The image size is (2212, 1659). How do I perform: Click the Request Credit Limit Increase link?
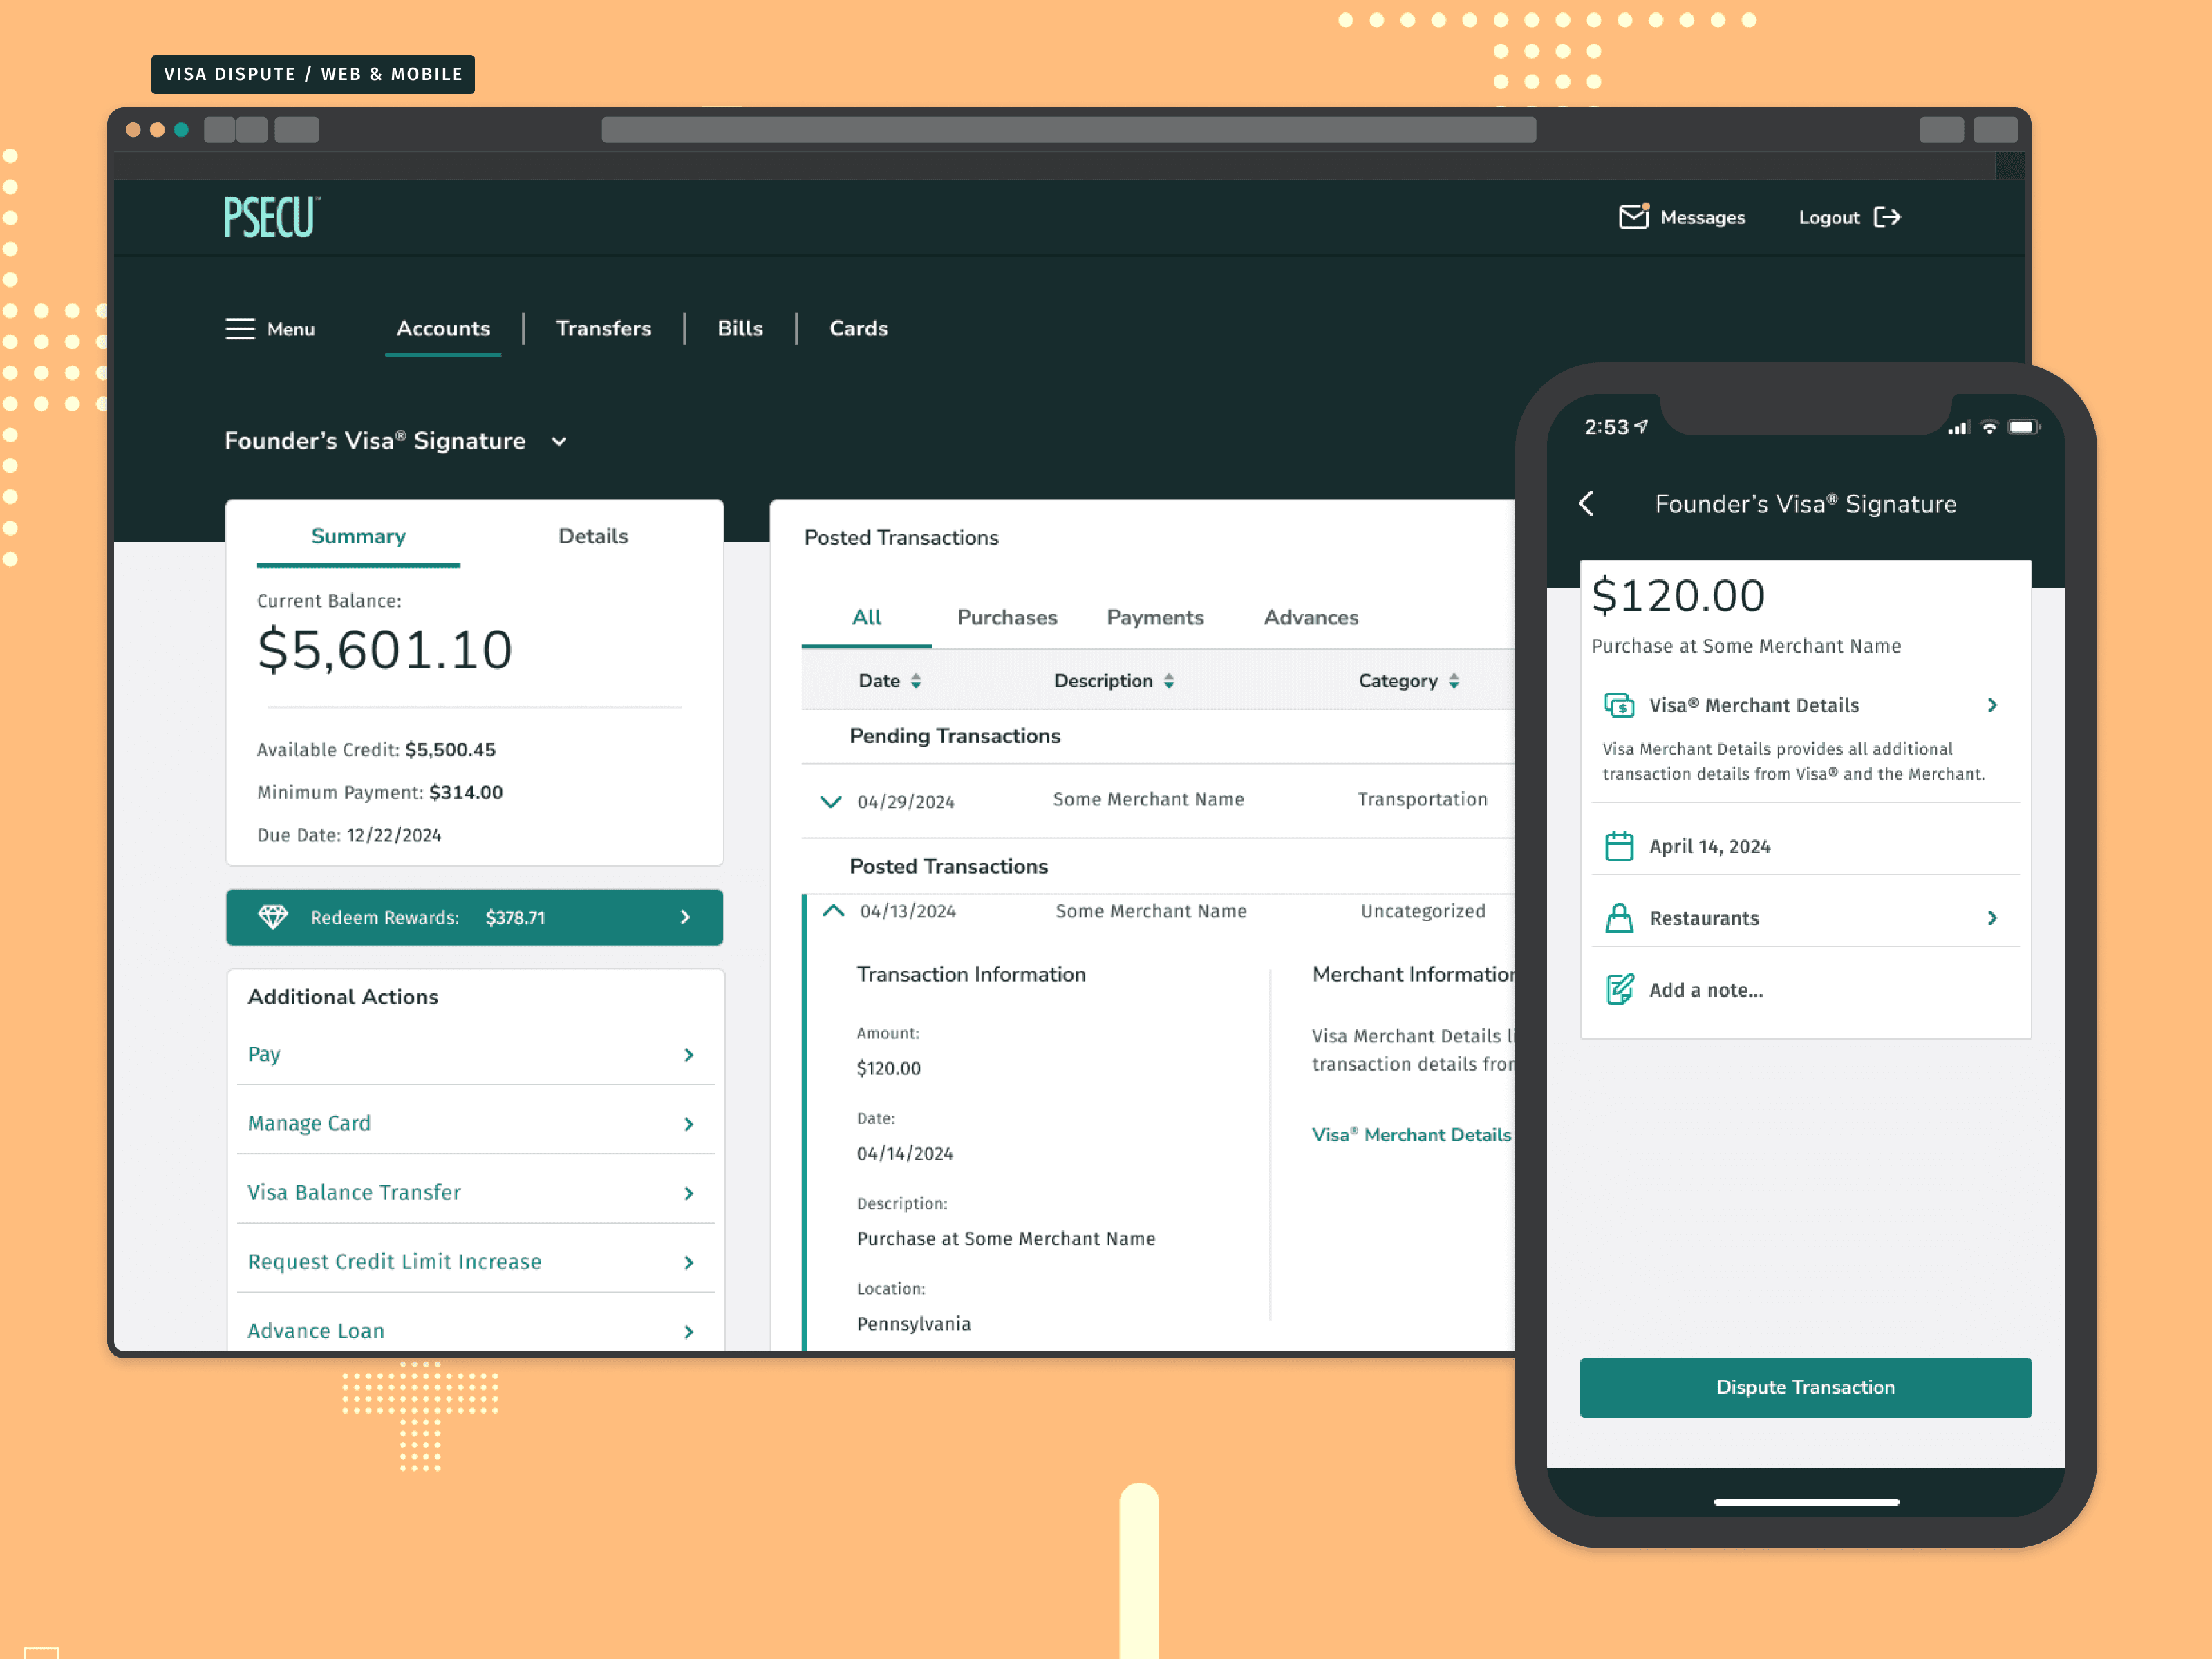pyautogui.click(x=394, y=1261)
